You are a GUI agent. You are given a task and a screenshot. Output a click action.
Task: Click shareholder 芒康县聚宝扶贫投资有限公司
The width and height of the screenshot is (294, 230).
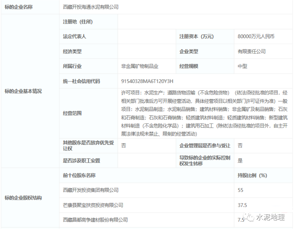coord(93,205)
